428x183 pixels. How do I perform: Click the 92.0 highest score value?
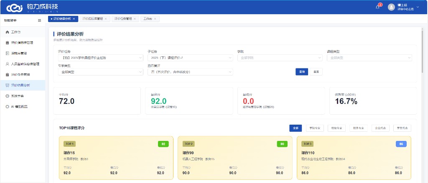[158, 101]
